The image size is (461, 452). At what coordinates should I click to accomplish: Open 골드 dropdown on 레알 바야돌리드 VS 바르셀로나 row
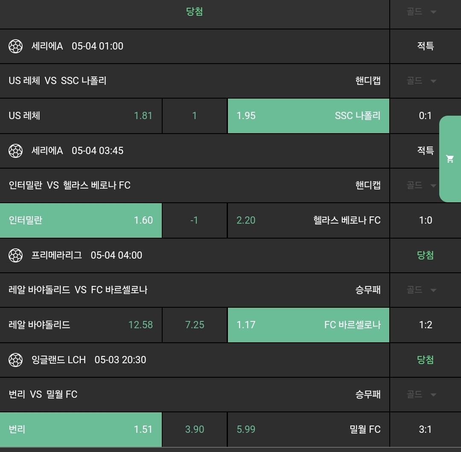pos(421,290)
